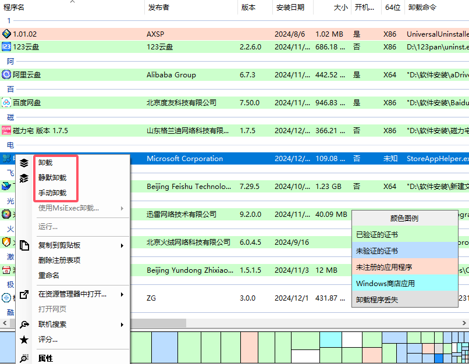Choose 卸载 from the context menu
Screen dimensions: 469x364
coord(45,163)
